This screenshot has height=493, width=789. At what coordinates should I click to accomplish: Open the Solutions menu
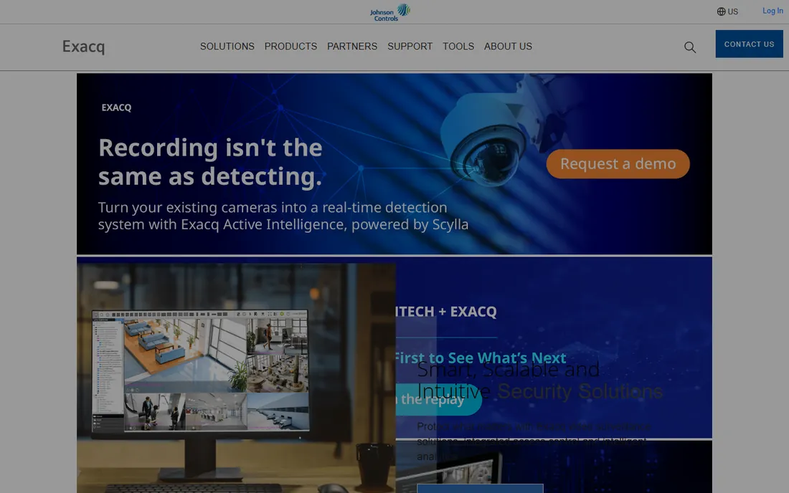tap(227, 47)
